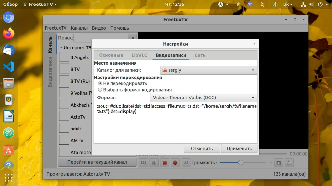Toggle mini mode icon beside fullscreen
Screen dimensions: 332x186
click(289, 163)
